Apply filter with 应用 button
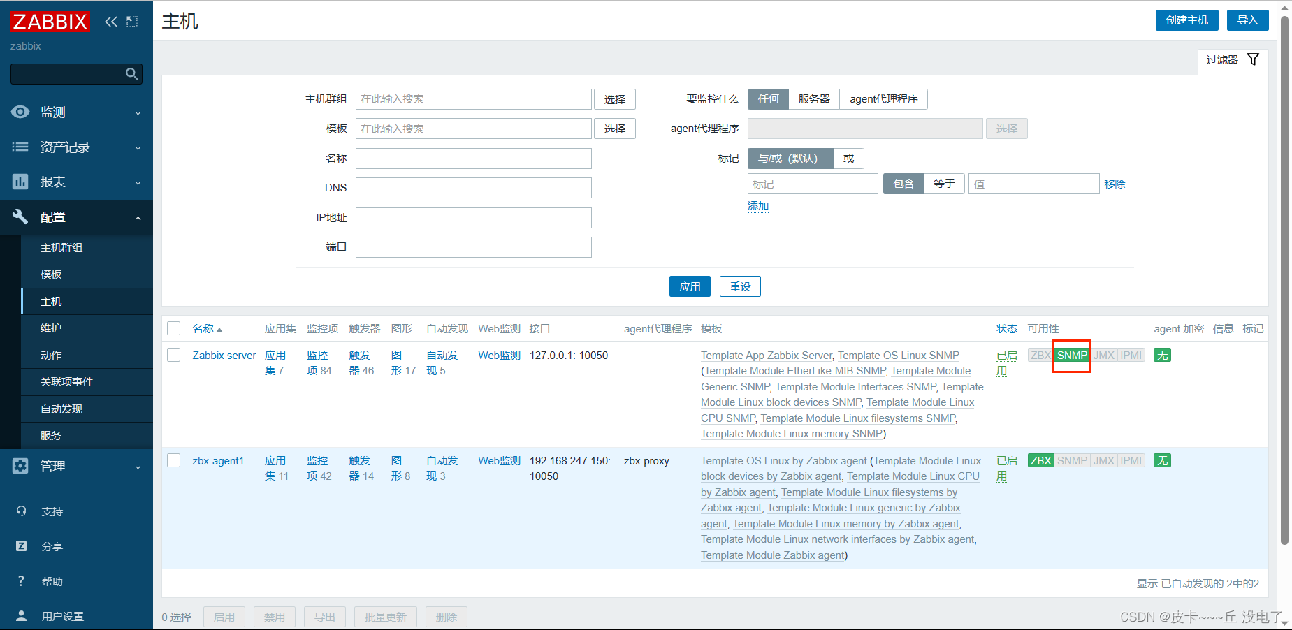1292x630 pixels. (690, 286)
